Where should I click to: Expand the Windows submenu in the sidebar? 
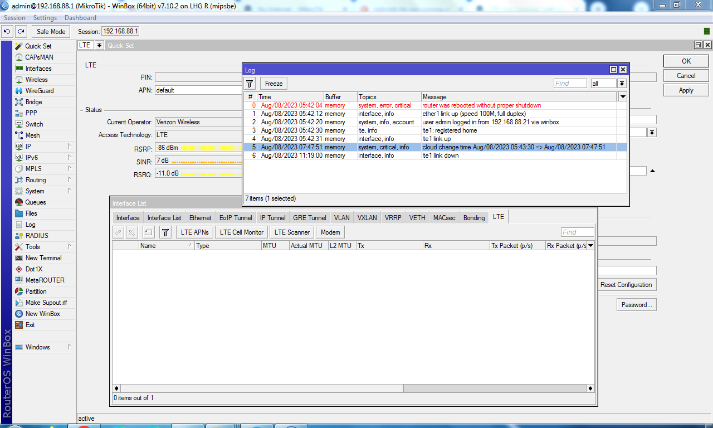point(70,347)
